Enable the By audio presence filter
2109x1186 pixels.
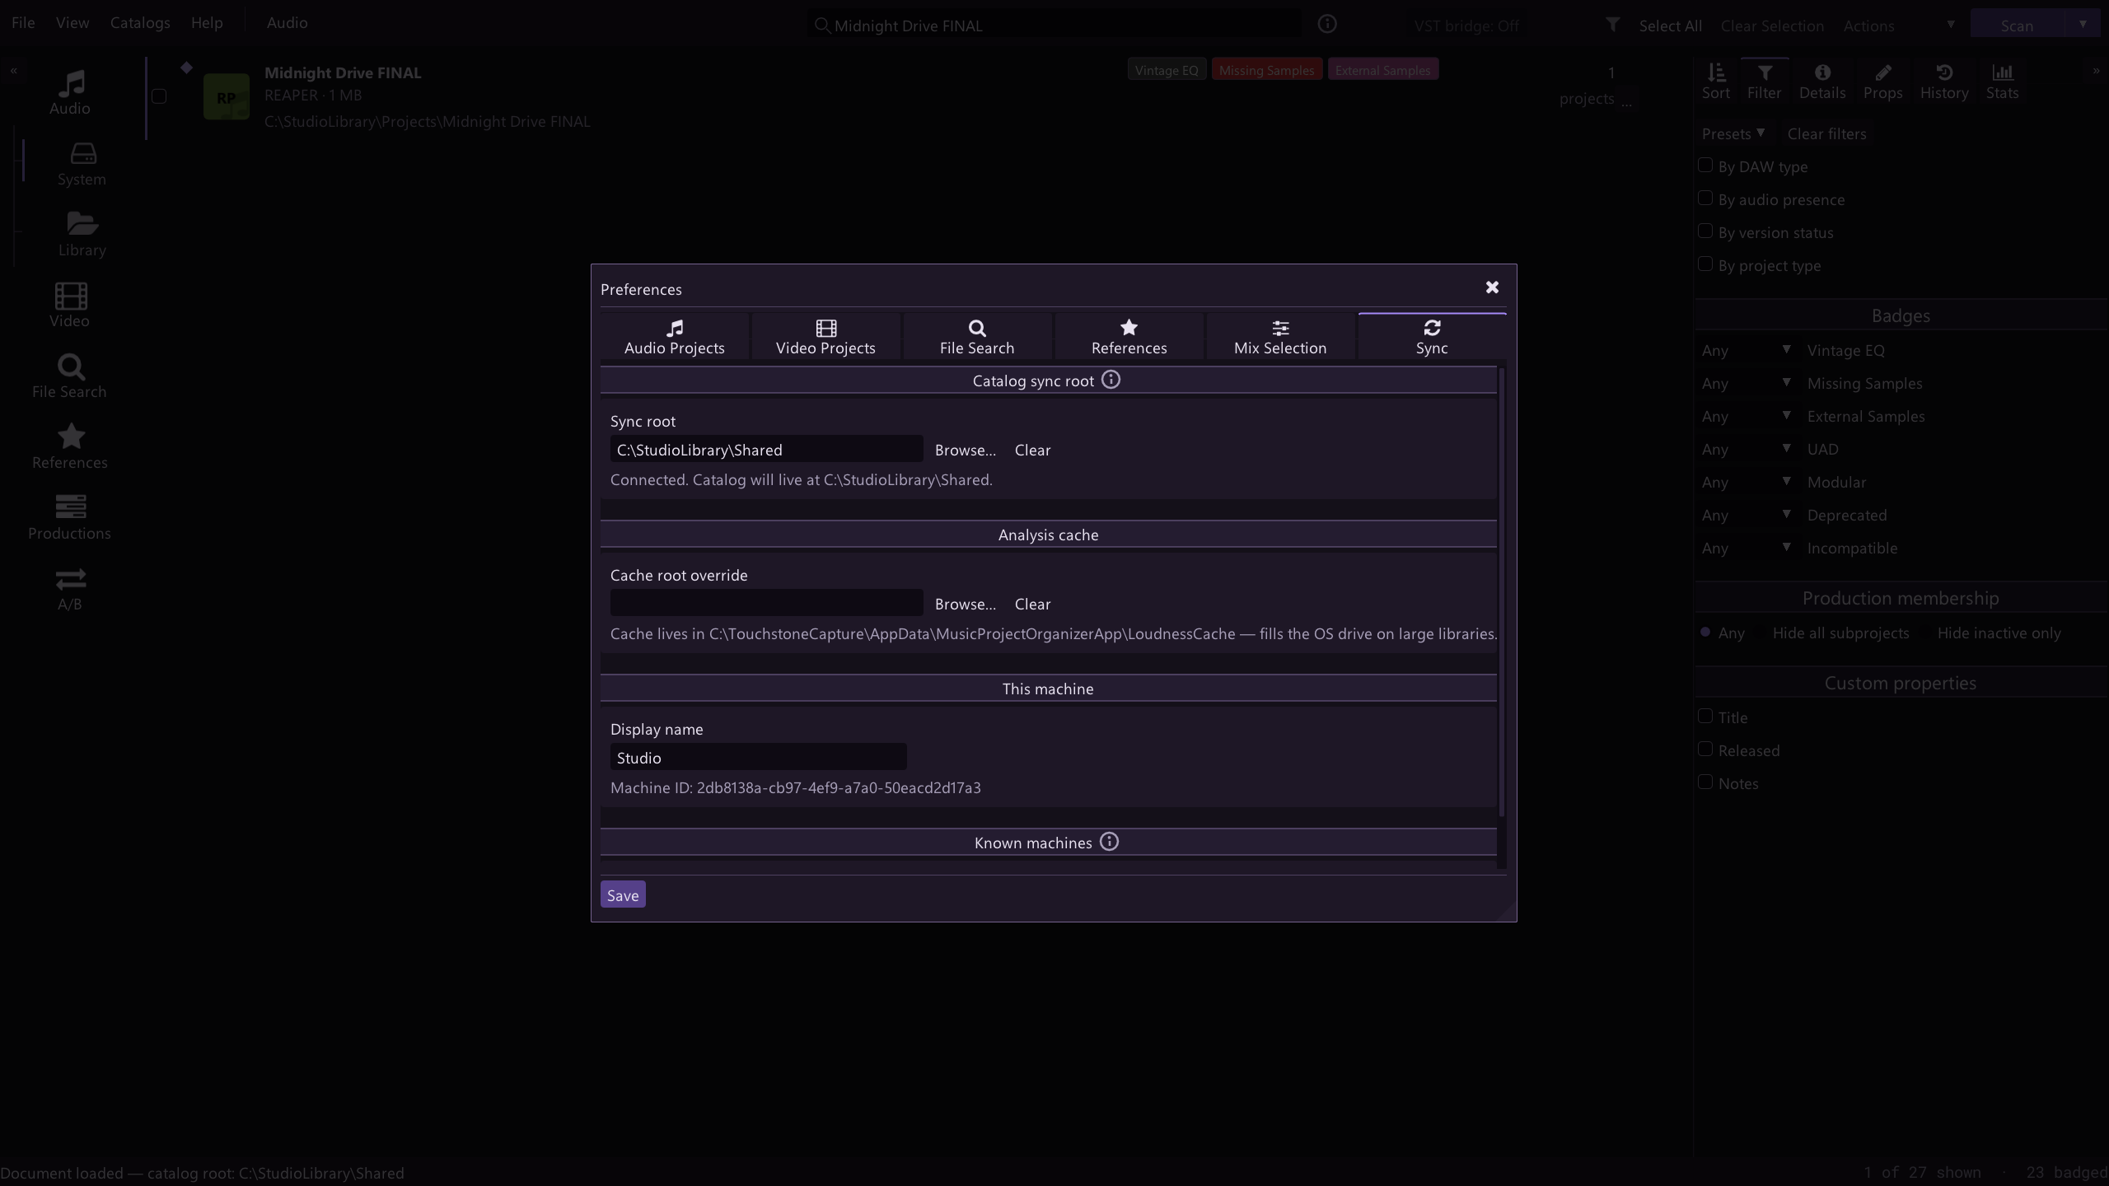(1705, 198)
